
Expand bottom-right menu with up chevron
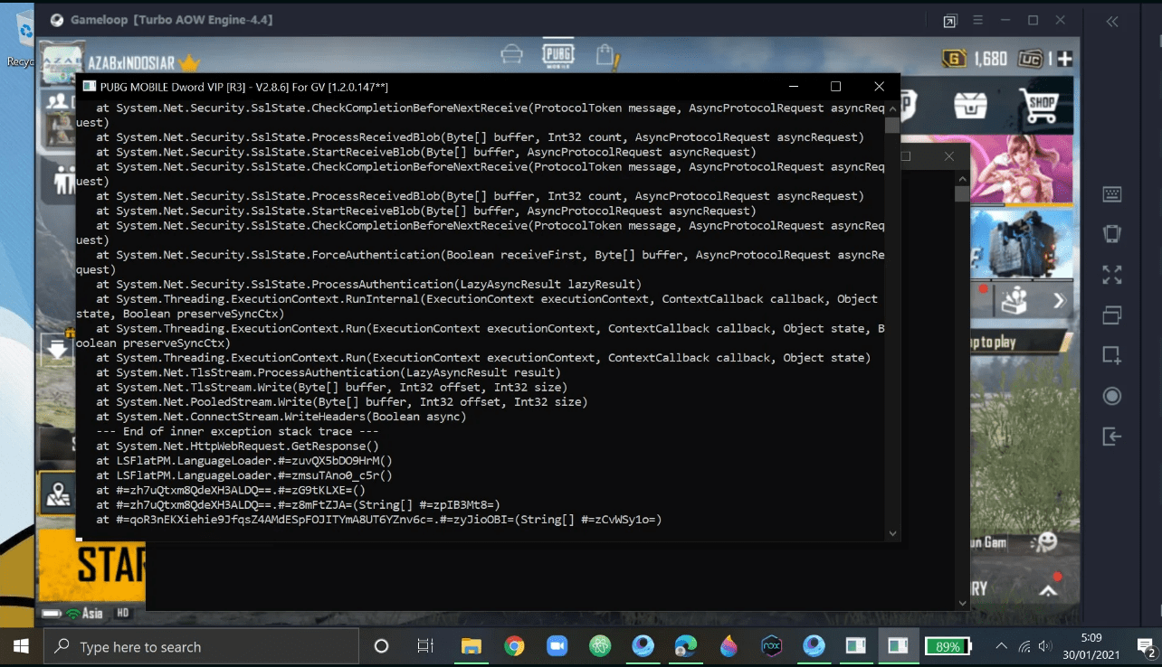click(x=1048, y=592)
